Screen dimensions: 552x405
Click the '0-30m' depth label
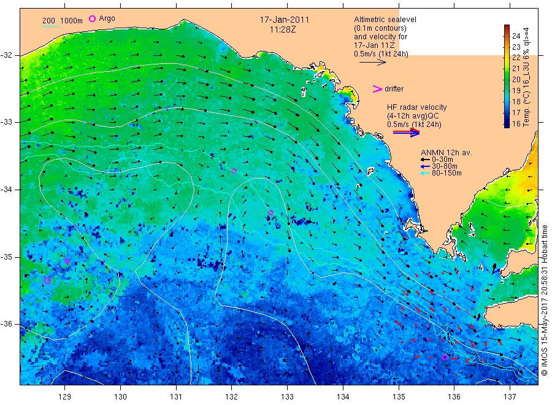tap(442, 160)
